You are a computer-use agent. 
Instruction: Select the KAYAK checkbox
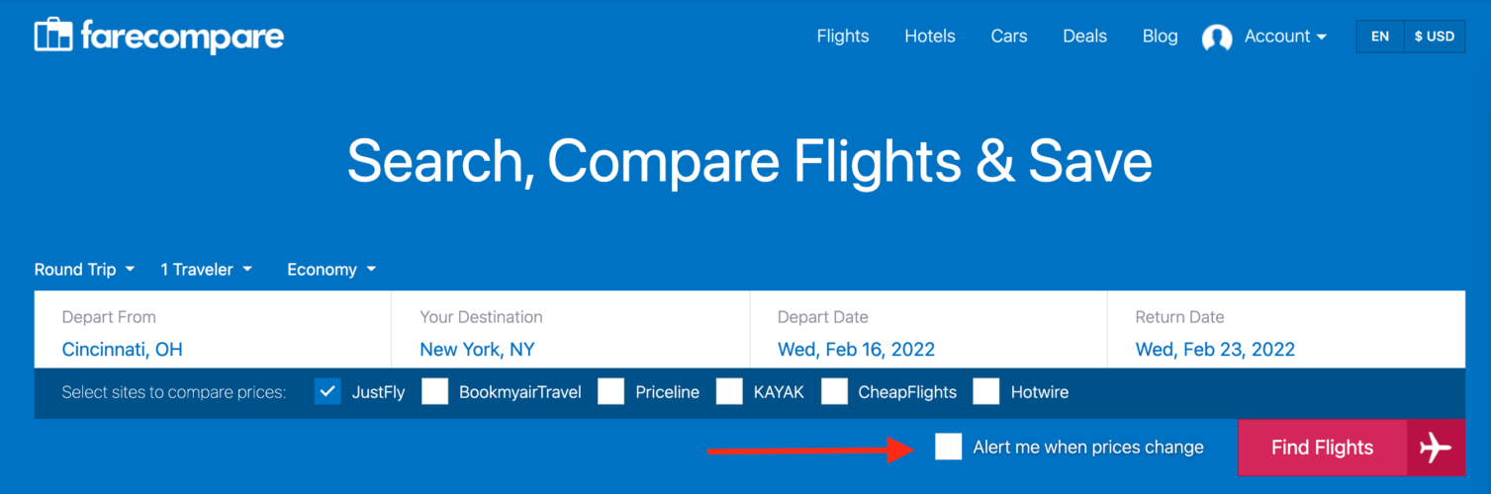729,391
